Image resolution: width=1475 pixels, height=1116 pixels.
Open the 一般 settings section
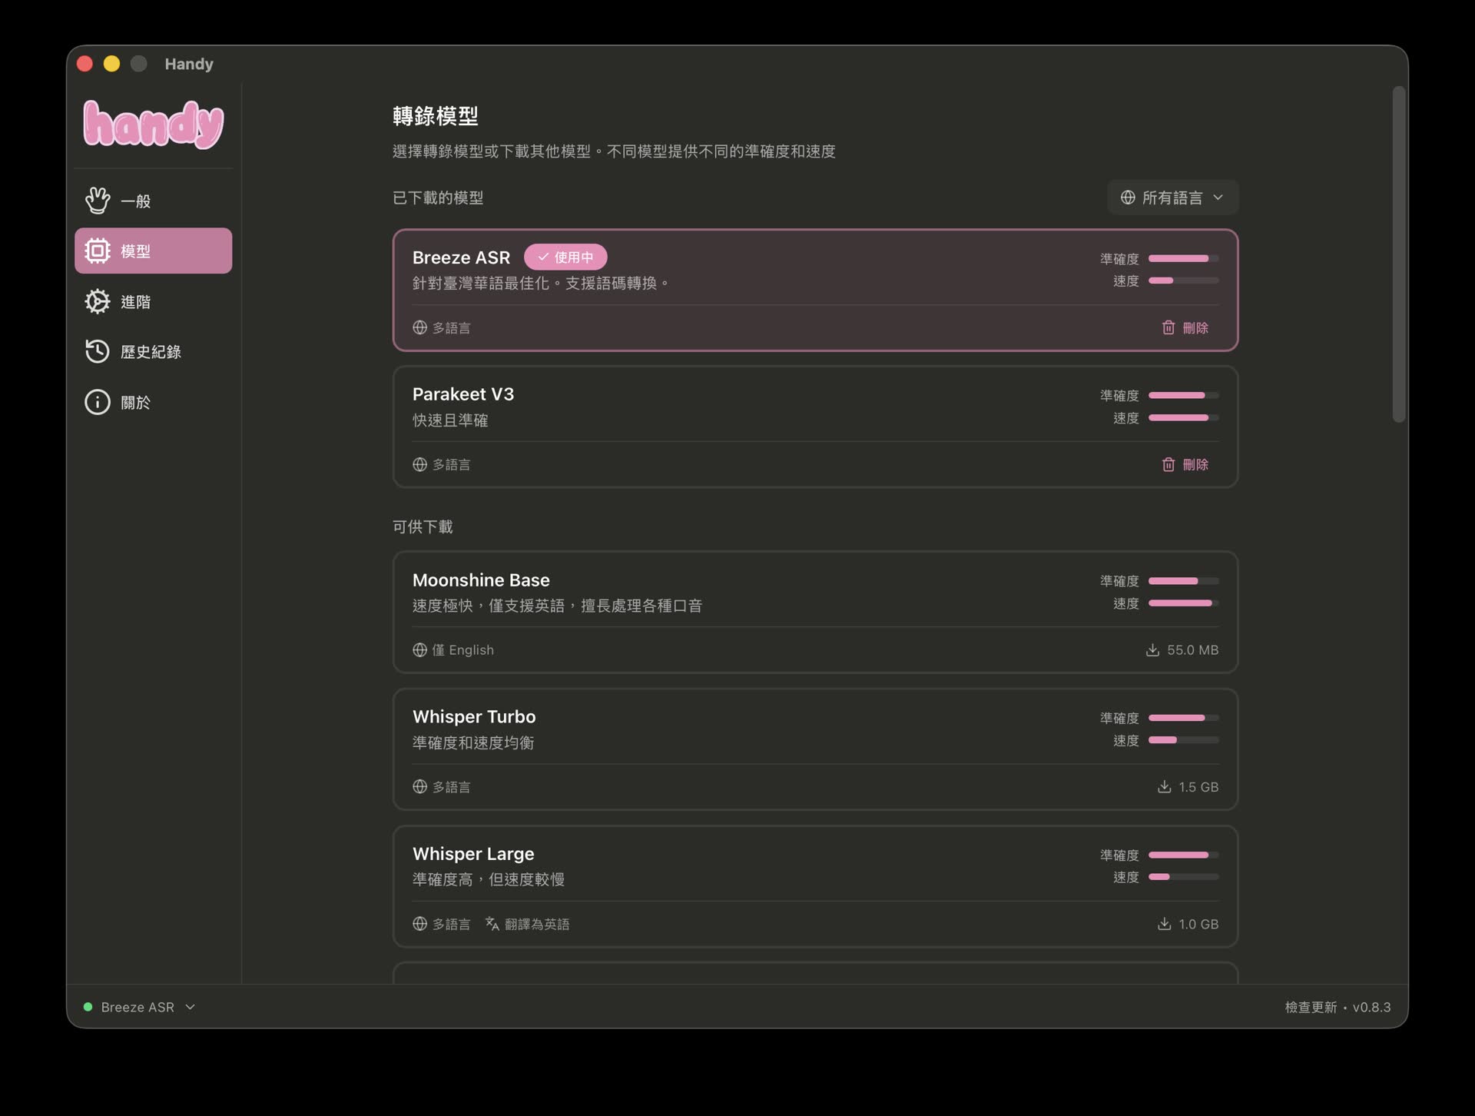[153, 201]
